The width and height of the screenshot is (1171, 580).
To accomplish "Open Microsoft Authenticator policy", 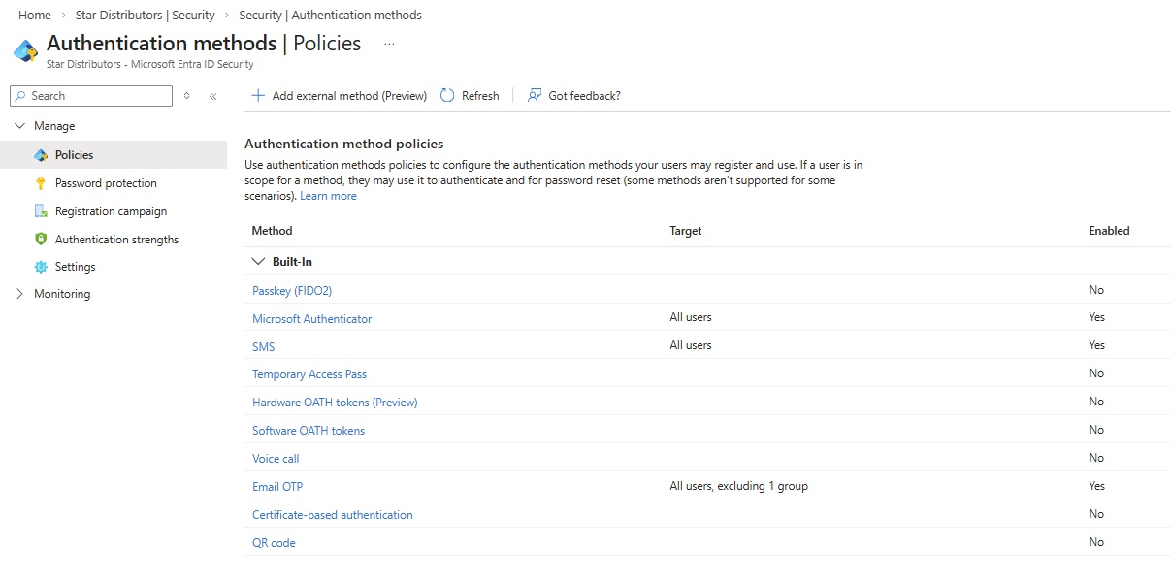I will [311, 319].
